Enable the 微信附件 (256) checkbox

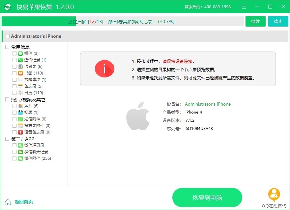click(14, 158)
